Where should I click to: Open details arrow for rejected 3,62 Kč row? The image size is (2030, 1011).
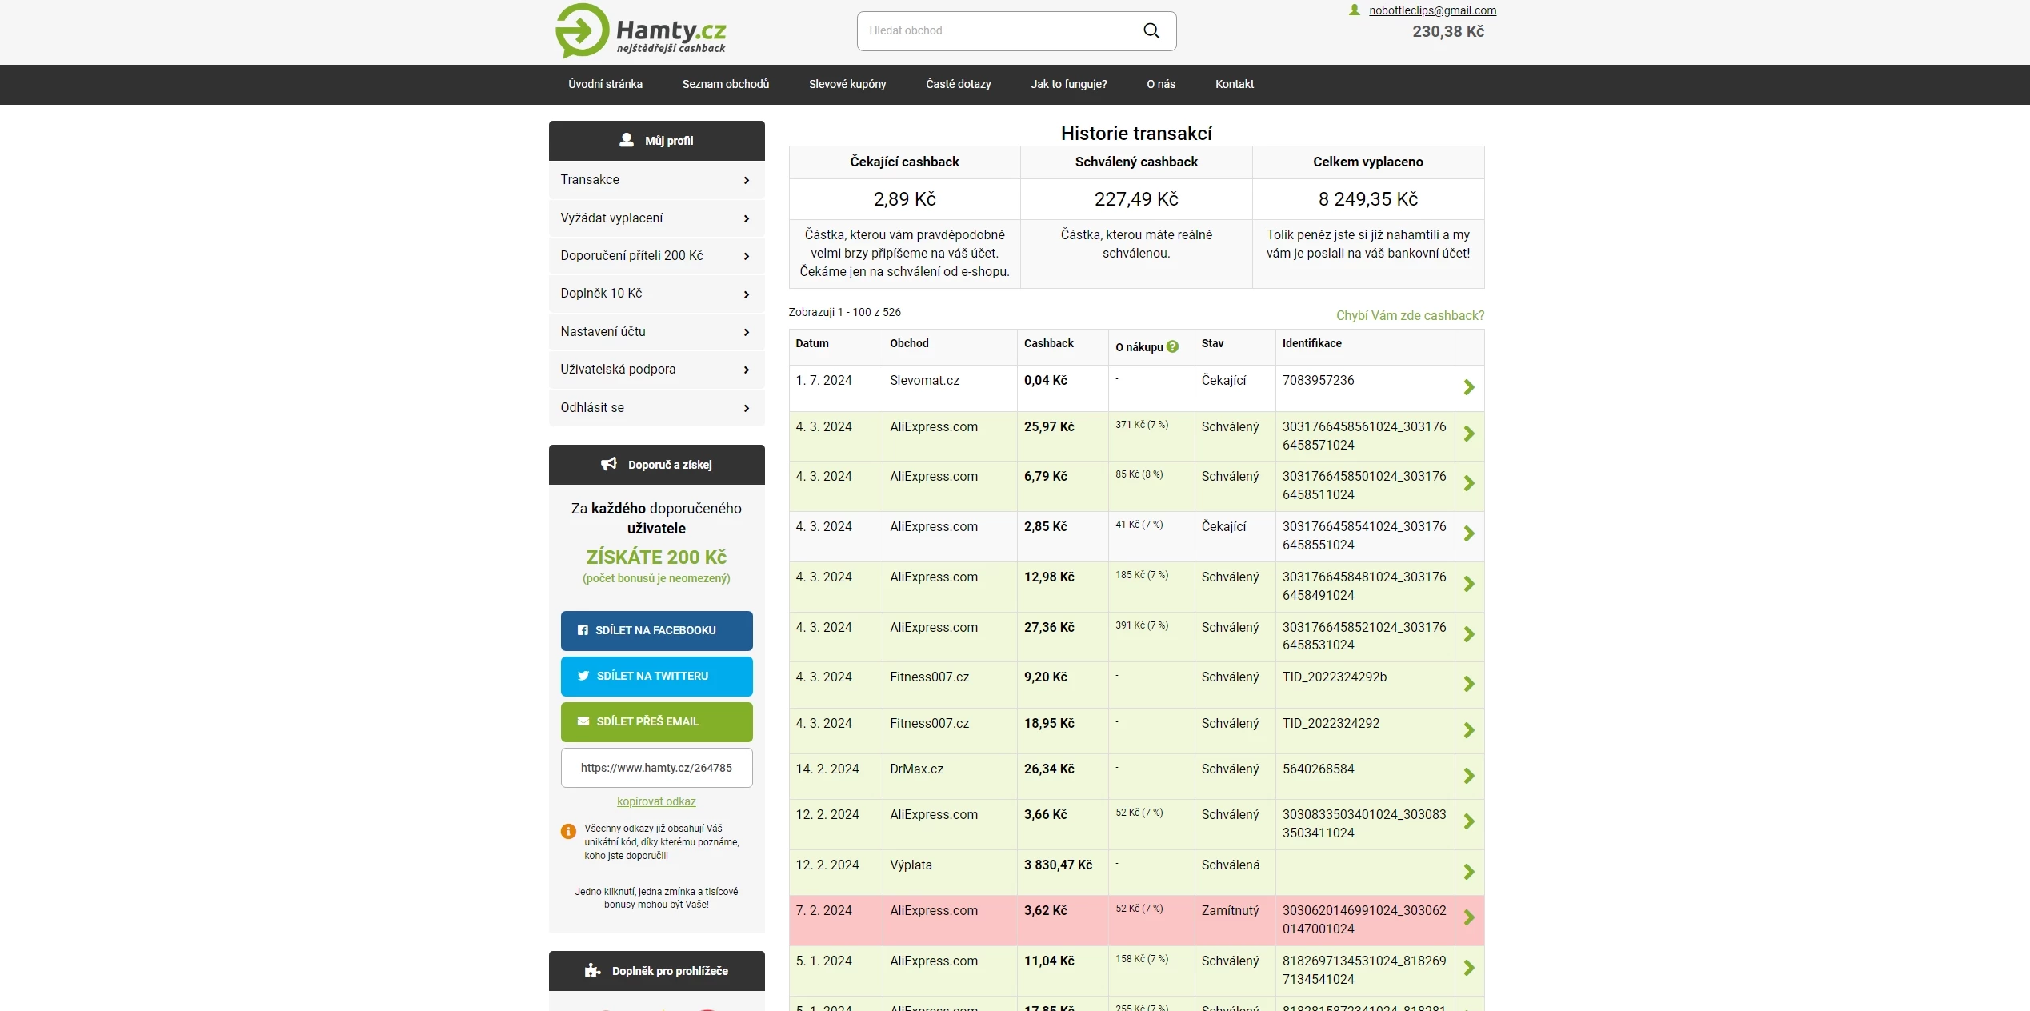[1469, 917]
